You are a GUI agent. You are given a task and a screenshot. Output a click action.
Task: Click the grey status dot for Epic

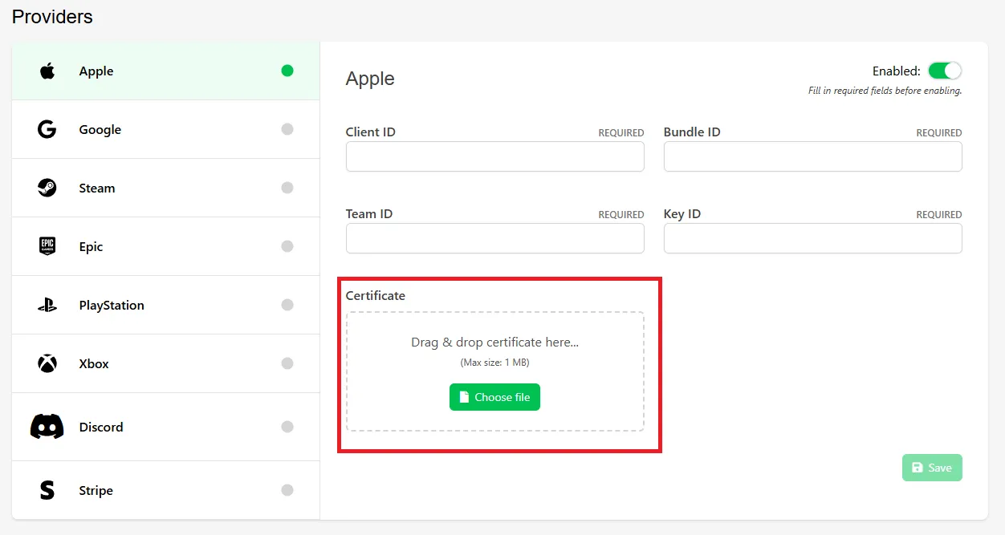[287, 246]
